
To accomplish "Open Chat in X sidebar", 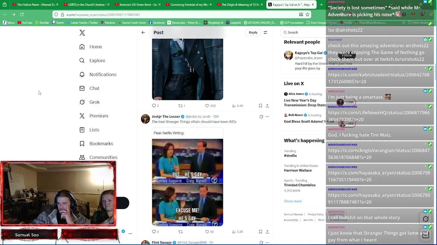I will pos(89,88).
